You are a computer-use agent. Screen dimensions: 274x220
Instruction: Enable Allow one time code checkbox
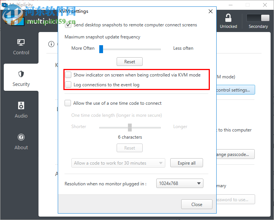click(68, 103)
